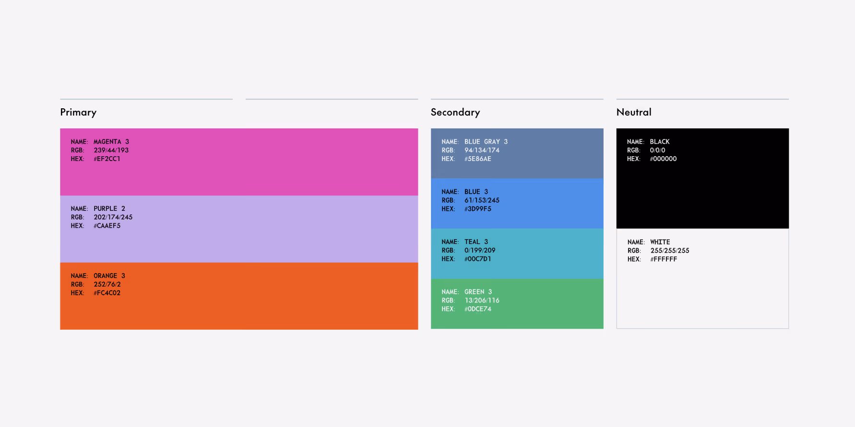Click the RGB value 202/174/245

[x=113, y=217]
